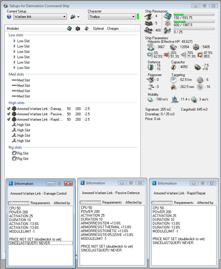The height and width of the screenshot is (269, 221).
Task: Close the Damage Control Information window
Action: (x=68, y=184)
